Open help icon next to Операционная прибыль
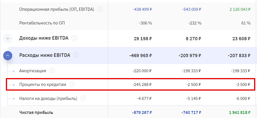Screen dimensions: 257x118 [x=100, y=9]
